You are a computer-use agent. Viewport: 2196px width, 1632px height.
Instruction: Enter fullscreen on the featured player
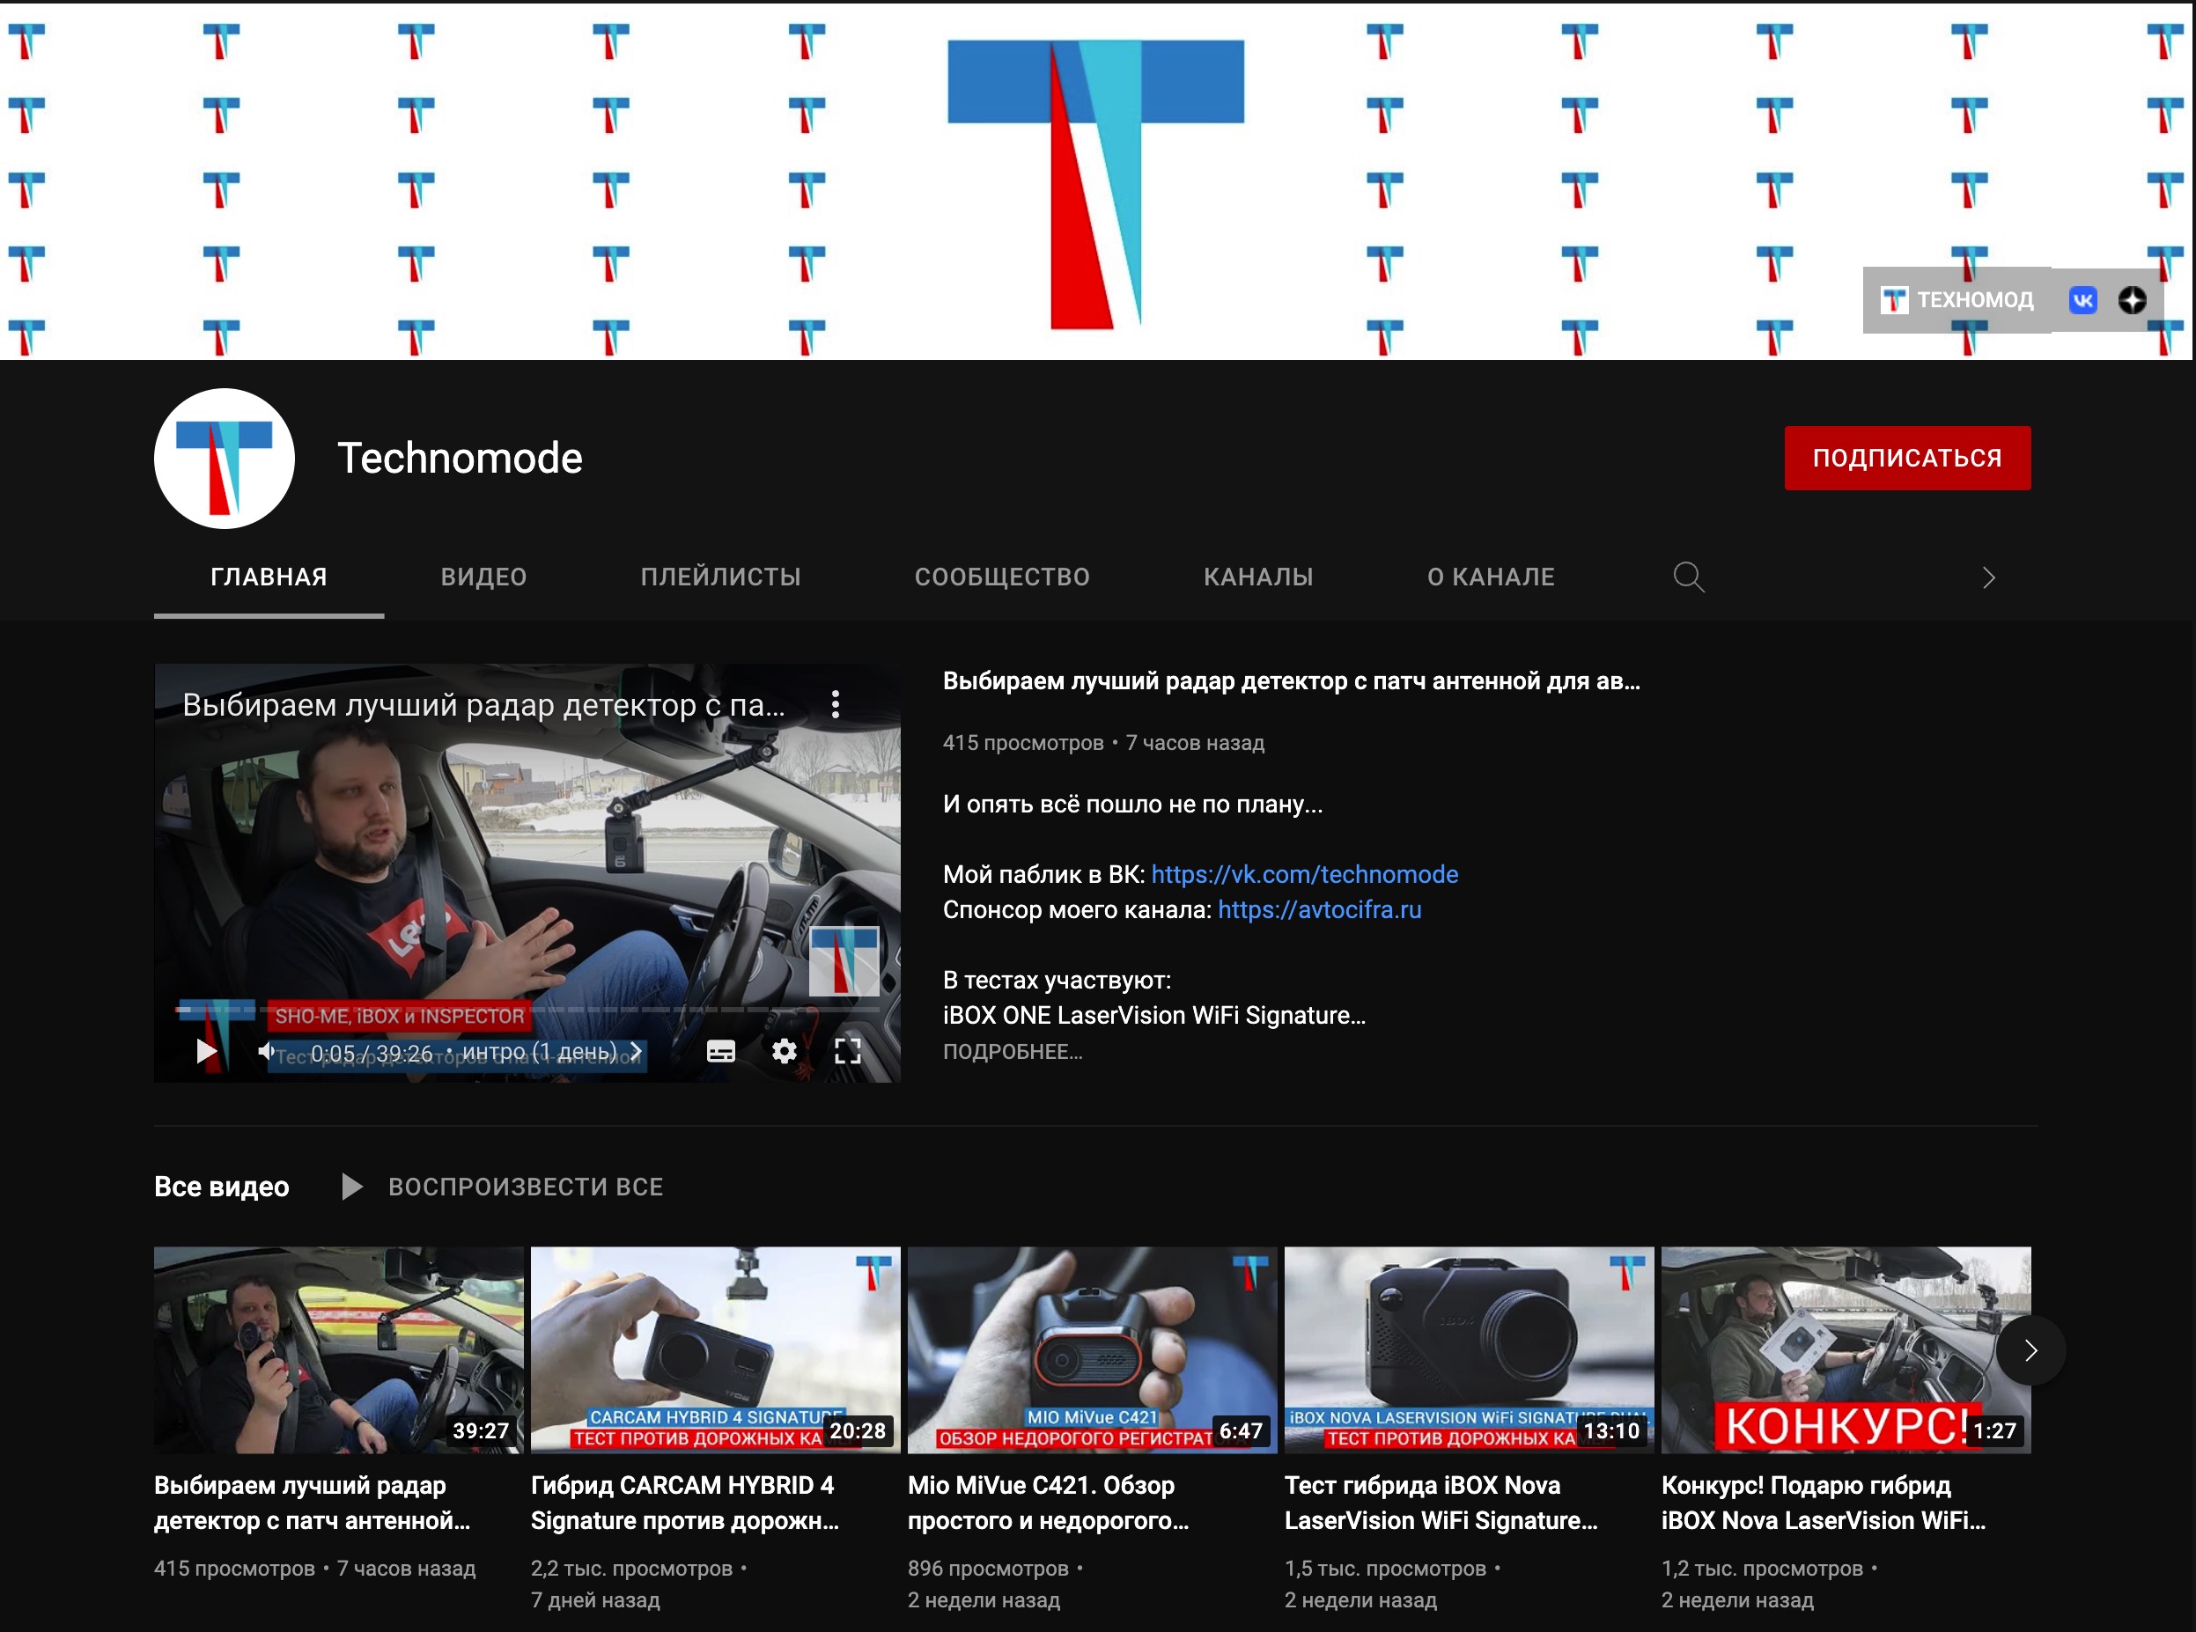click(x=848, y=1051)
